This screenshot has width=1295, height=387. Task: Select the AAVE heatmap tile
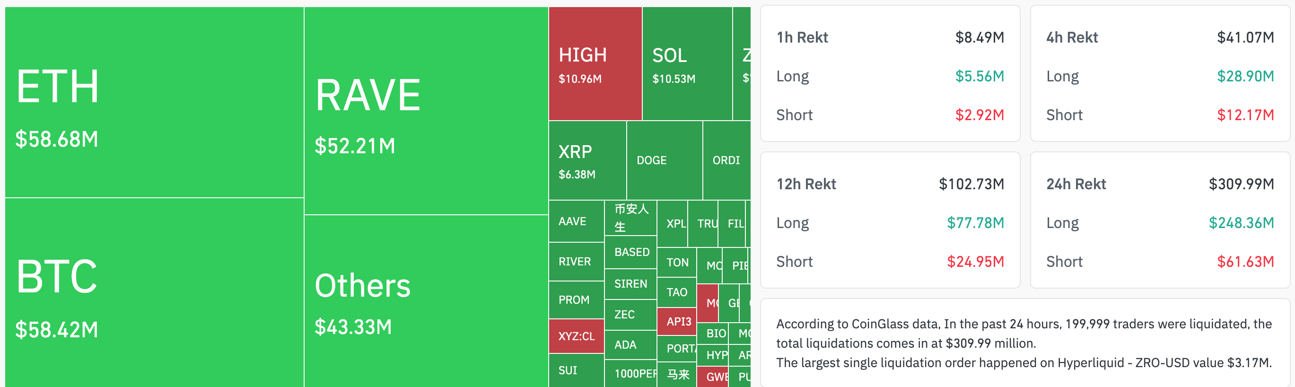[x=576, y=221]
